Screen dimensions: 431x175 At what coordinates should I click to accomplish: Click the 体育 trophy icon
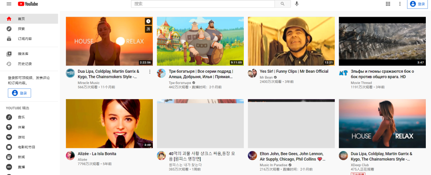point(9,127)
